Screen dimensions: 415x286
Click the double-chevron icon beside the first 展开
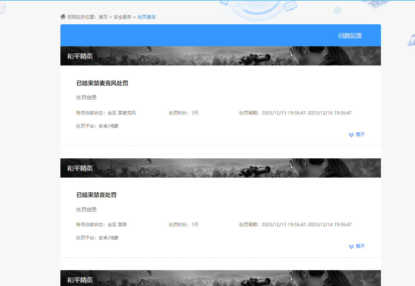351,134
